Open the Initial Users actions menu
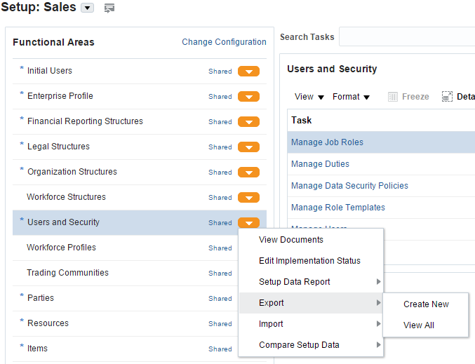The width and height of the screenshot is (475, 364). click(x=248, y=72)
